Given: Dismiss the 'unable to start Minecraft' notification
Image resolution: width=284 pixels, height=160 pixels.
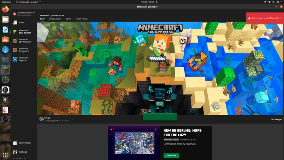Looking at the screenshot, I should pyautogui.click(x=280, y=18).
